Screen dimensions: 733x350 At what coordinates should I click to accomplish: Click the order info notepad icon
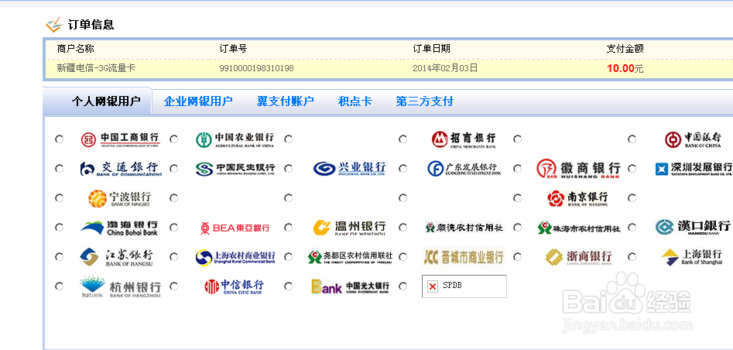pyautogui.click(x=53, y=24)
